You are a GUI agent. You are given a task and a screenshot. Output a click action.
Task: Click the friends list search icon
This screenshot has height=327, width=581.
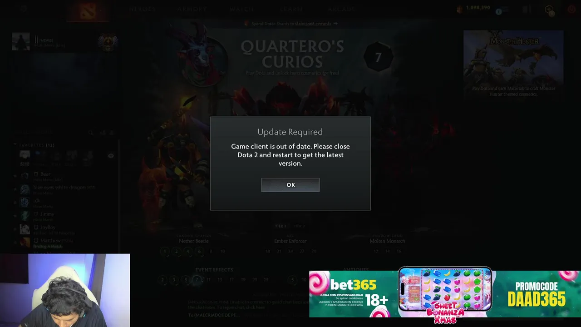91,133
